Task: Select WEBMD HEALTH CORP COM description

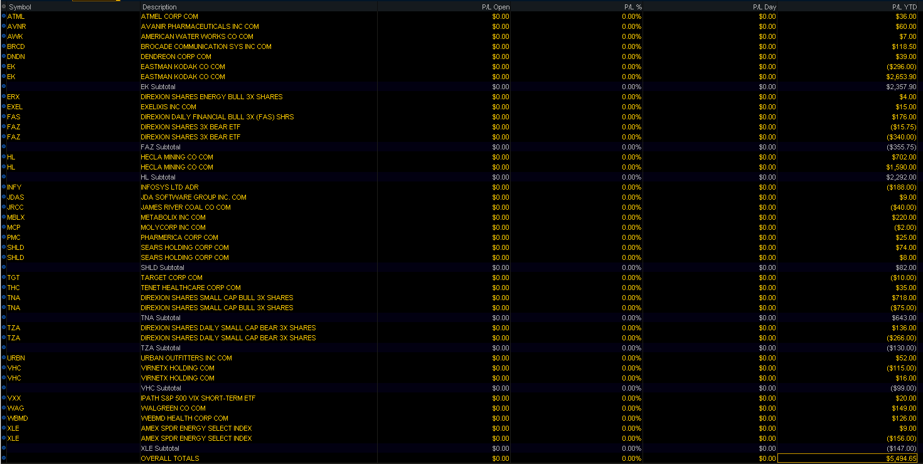Action: pos(184,418)
